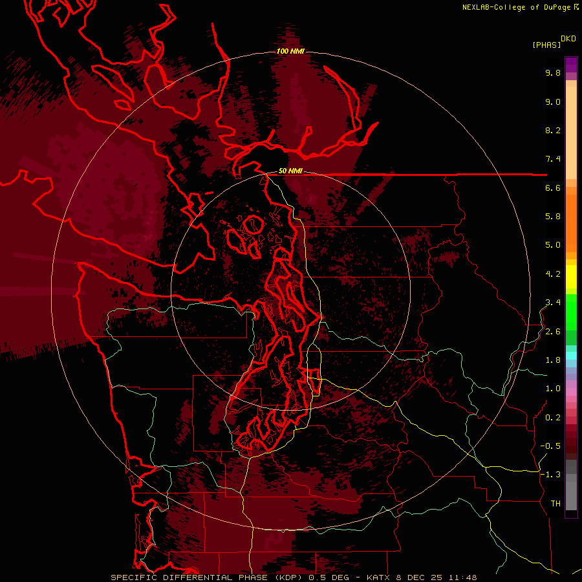This screenshot has width=582, height=582.
Task: Click the -0.5 scale value
Action: pyautogui.click(x=550, y=446)
